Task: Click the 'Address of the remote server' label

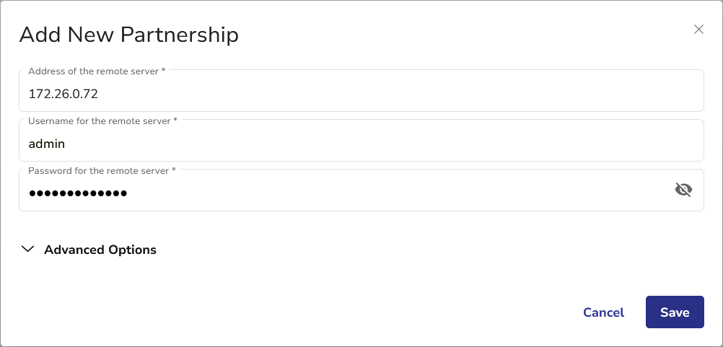Action: click(x=93, y=71)
